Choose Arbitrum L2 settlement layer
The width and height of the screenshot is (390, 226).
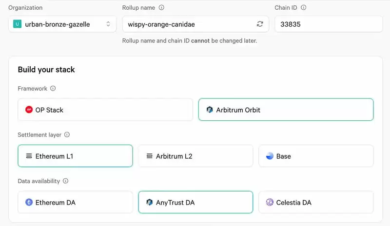point(195,156)
